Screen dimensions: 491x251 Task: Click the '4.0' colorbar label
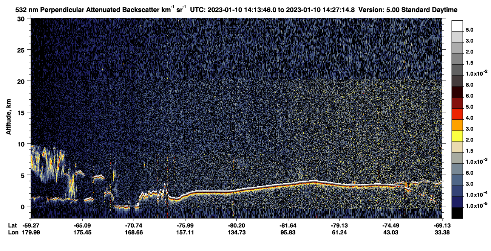pos(470,118)
